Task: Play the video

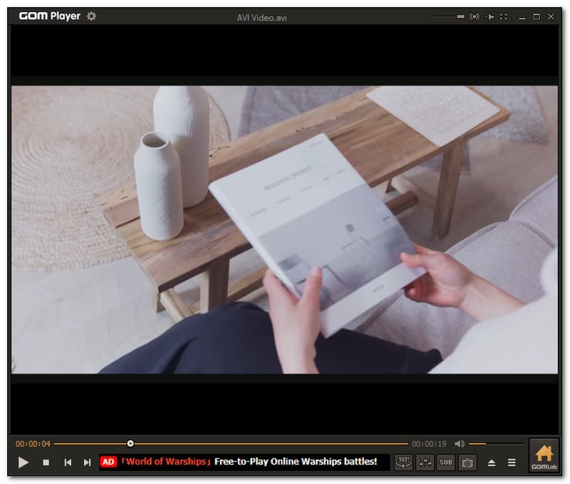Action: (x=24, y=462)
